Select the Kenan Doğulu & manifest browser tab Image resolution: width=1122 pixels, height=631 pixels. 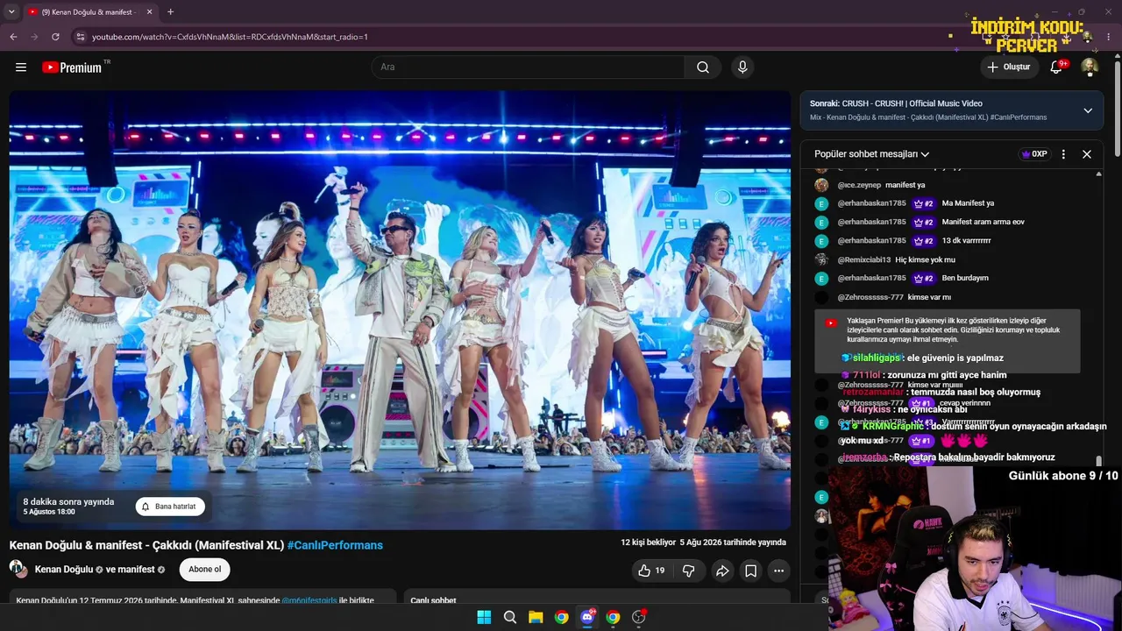(88, 12)
